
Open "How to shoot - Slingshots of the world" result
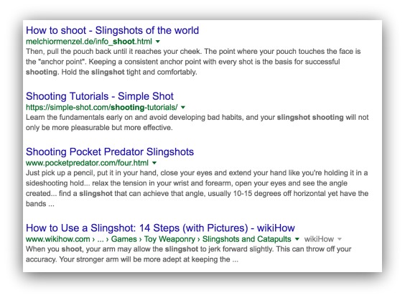pyautogui.click(x=112, y=30)
